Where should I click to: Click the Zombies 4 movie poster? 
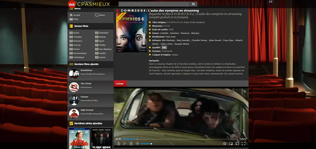(x=131, y=32)
